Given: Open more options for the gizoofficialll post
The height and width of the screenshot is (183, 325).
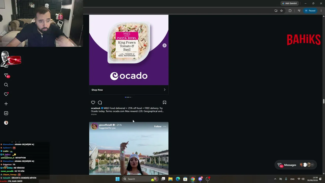Looking at the screenshot, I should click(x=165, y=126).
